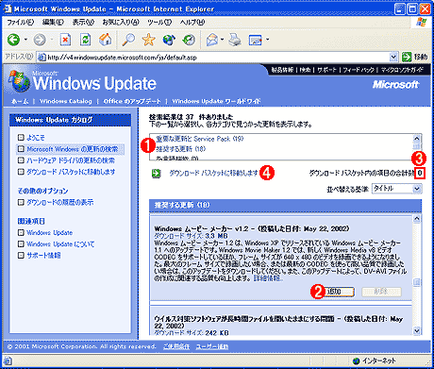This screenshot has height=369, width=434.
Task: Click the Back navigation arrow
Action: click(x=14, y=40)
